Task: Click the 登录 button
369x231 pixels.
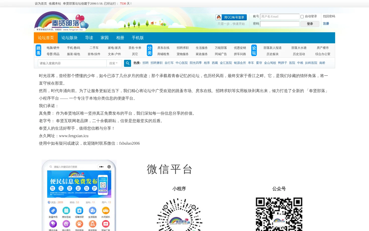Action: [310, 24]
